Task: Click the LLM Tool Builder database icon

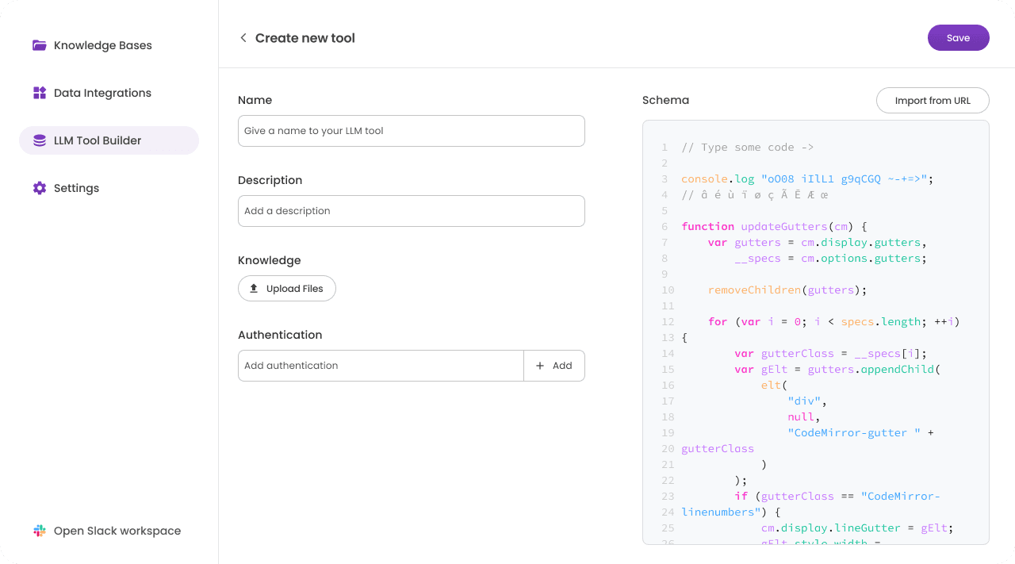Action: coord(39,140)
